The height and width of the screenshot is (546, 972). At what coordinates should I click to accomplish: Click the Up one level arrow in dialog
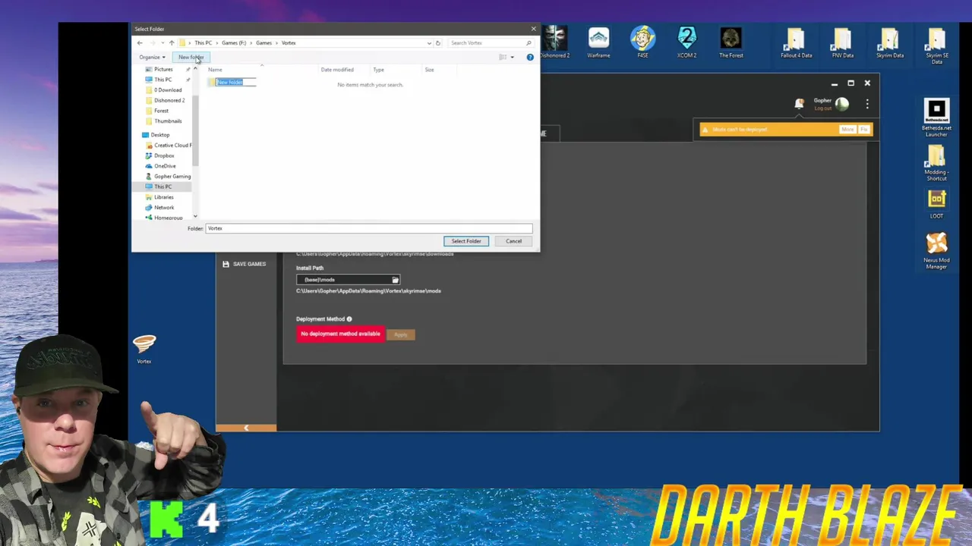172,42
